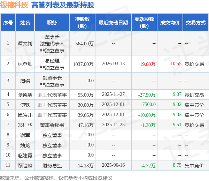209x181 pixels.
Task: Click 谢军's 独立董事 position cell
Action: [x=52, y=135]
